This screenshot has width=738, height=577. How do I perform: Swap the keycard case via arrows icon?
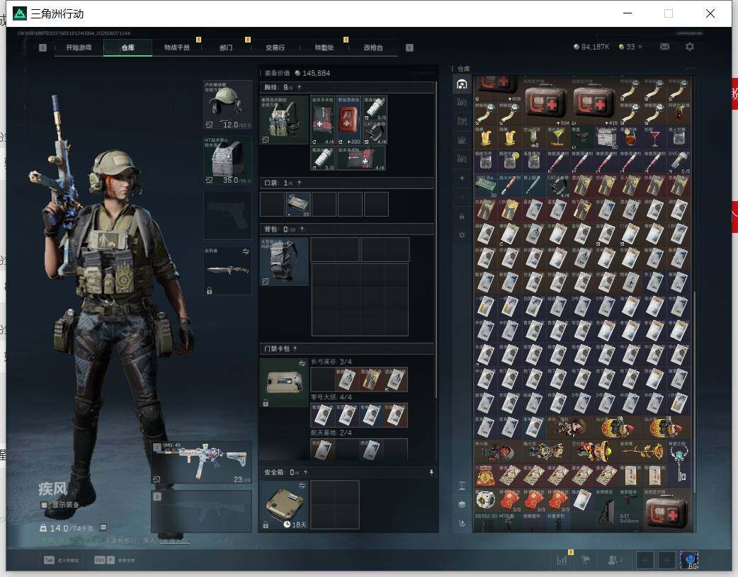coord(302,363)
